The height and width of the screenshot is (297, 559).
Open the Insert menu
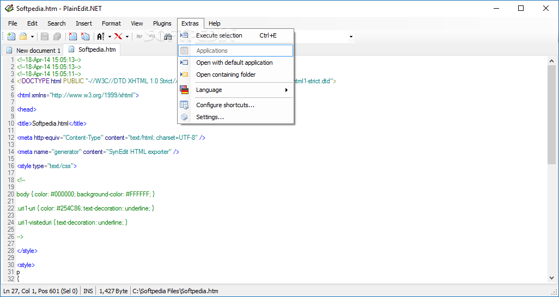[84, 23]
